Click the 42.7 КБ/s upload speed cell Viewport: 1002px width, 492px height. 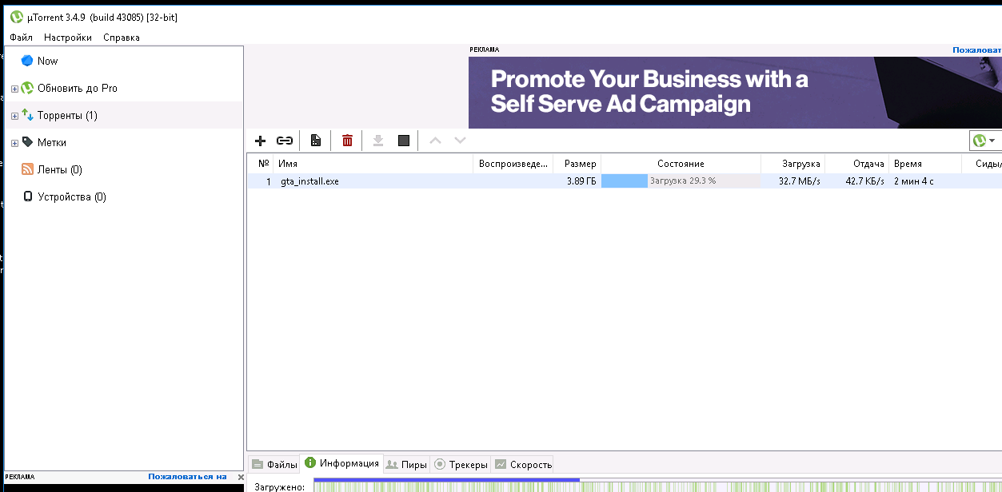(865, 181)
